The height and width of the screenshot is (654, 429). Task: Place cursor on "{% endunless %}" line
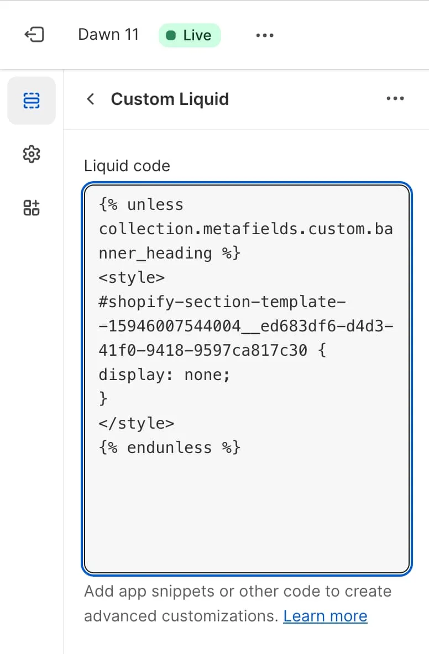click(170, 447)
